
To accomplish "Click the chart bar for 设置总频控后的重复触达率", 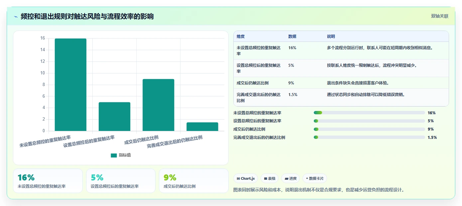I will (x=114, y=117).
